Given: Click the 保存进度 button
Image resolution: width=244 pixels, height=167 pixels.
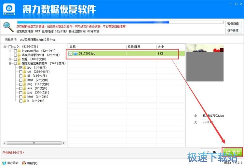Looking at the screenshot, I should coord(233,31).
